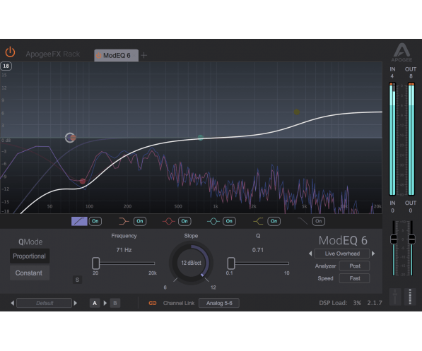Click the output gain fader handle
The width and height of the screenshot is (422, 351).
412,239
